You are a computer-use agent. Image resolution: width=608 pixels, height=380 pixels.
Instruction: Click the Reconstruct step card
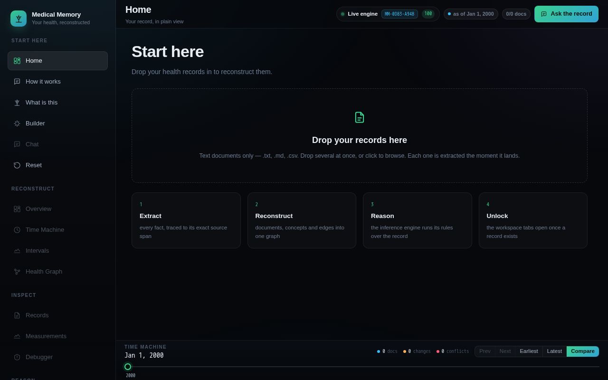(x=302, y=220)
